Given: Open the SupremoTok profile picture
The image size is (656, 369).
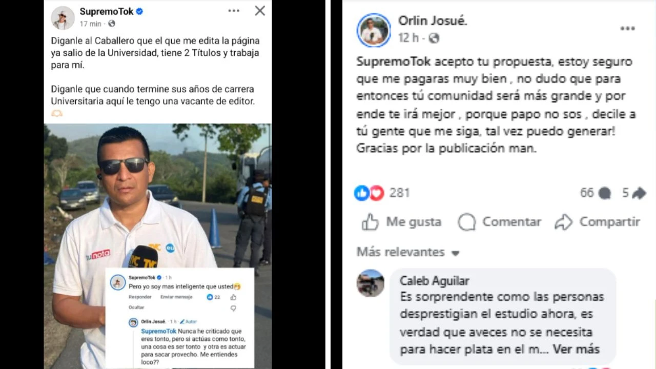Looking at the screenshot, I should pos(63,18).
